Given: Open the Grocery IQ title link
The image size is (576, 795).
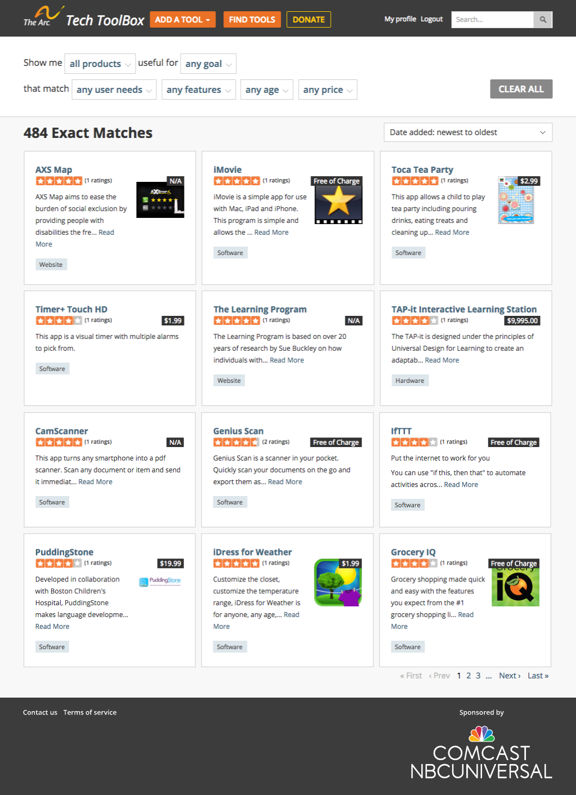Looking at the screenshot, I should coord(413,552).
